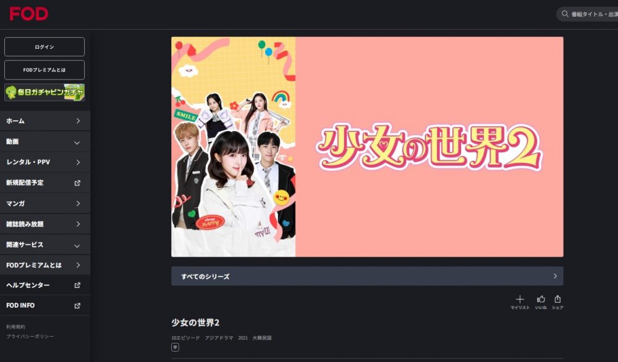Click the ログイン button
This screenshot has width=618, height=362.
(x=44, y=47)
